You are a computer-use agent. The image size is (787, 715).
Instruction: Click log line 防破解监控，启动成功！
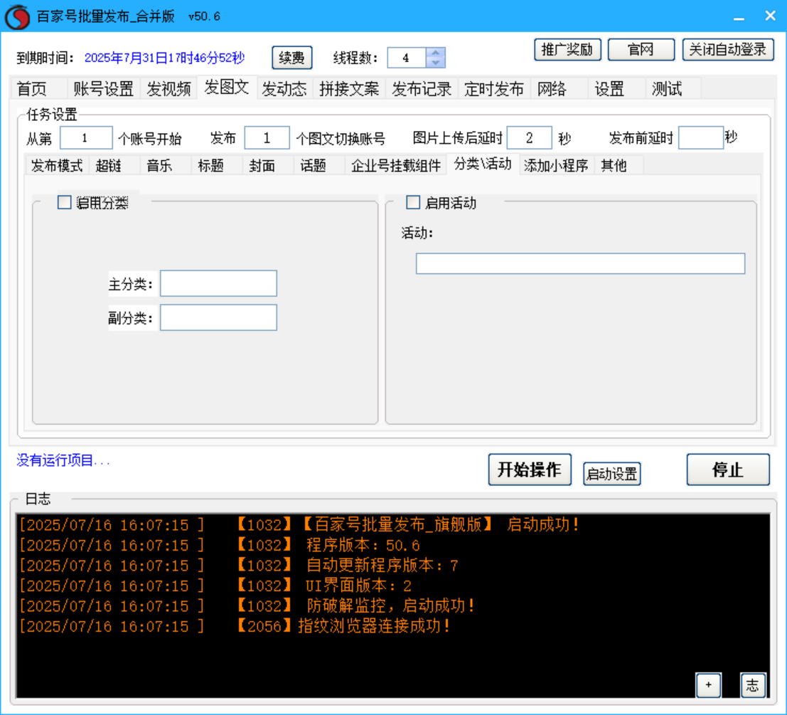(x=390, y=605)
